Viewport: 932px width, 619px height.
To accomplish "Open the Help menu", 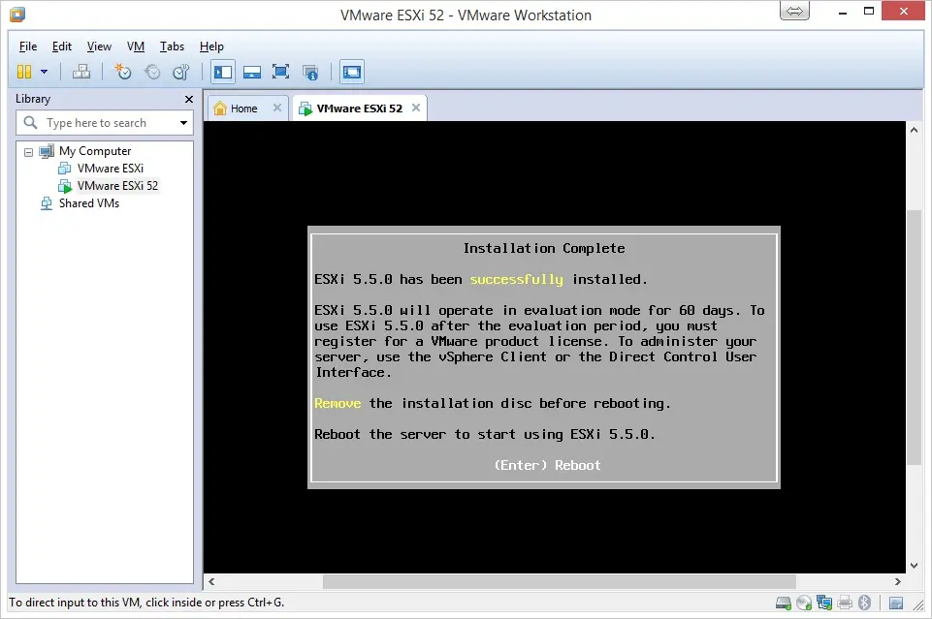I will (x=211, y=46).
